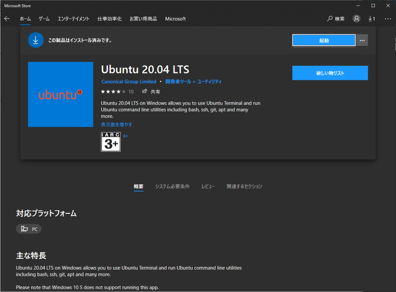Launch Ubuntu with the 起動 button
The image size is (396, 292).
[x=324, y=40]
